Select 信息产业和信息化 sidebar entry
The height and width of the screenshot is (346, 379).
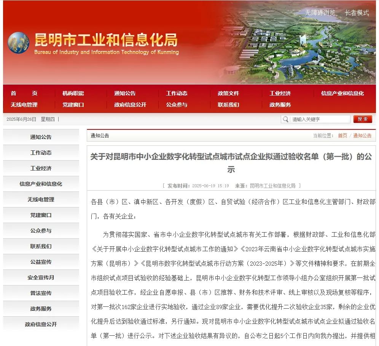pyautogui.click(x=40, y=183)
